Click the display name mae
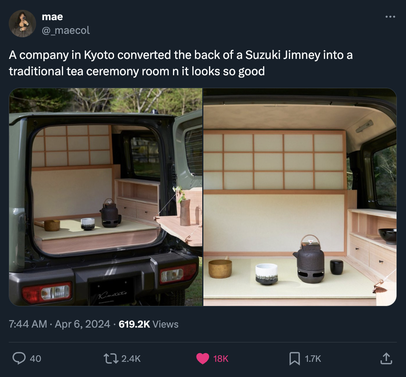This screenshot has height=377, width=406. point(52,17)
